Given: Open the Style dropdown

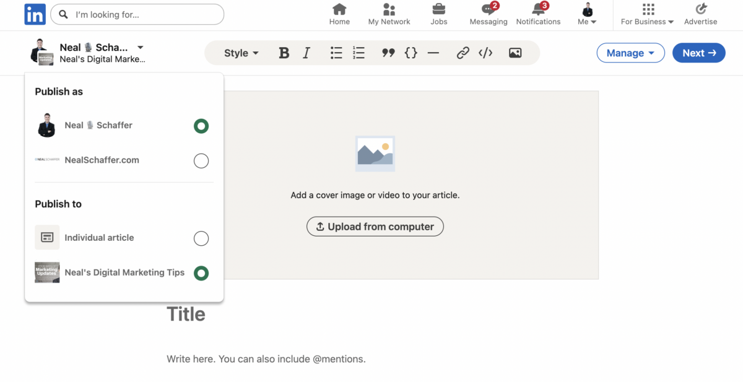Looking at the screenshot, I should click(x=240, y=53).
